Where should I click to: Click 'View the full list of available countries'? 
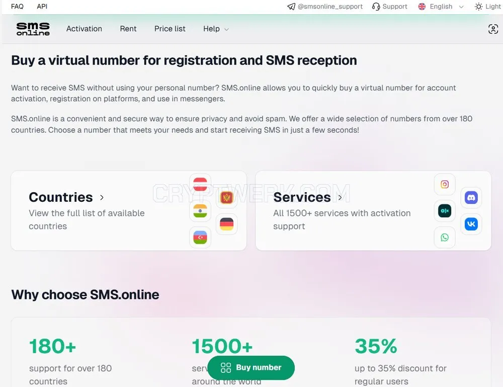87,219
